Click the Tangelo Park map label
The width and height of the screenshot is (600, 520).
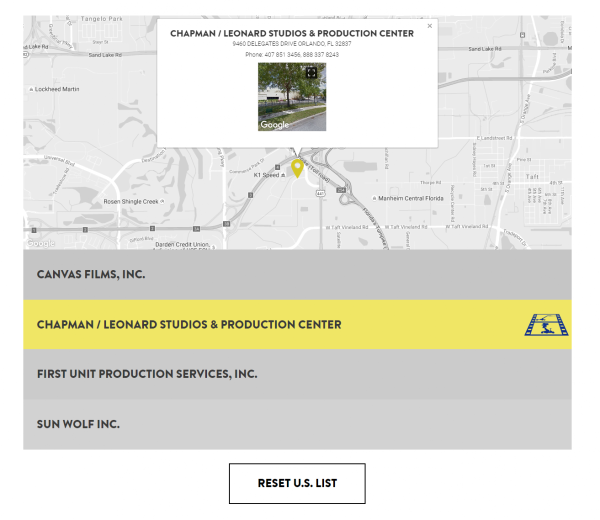101,19
